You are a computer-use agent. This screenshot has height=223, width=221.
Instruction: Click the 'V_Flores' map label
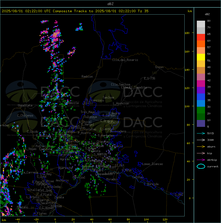pos(40,213)
